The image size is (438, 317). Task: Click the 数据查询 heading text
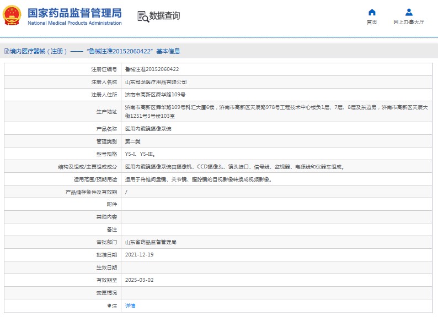point(164,16)
